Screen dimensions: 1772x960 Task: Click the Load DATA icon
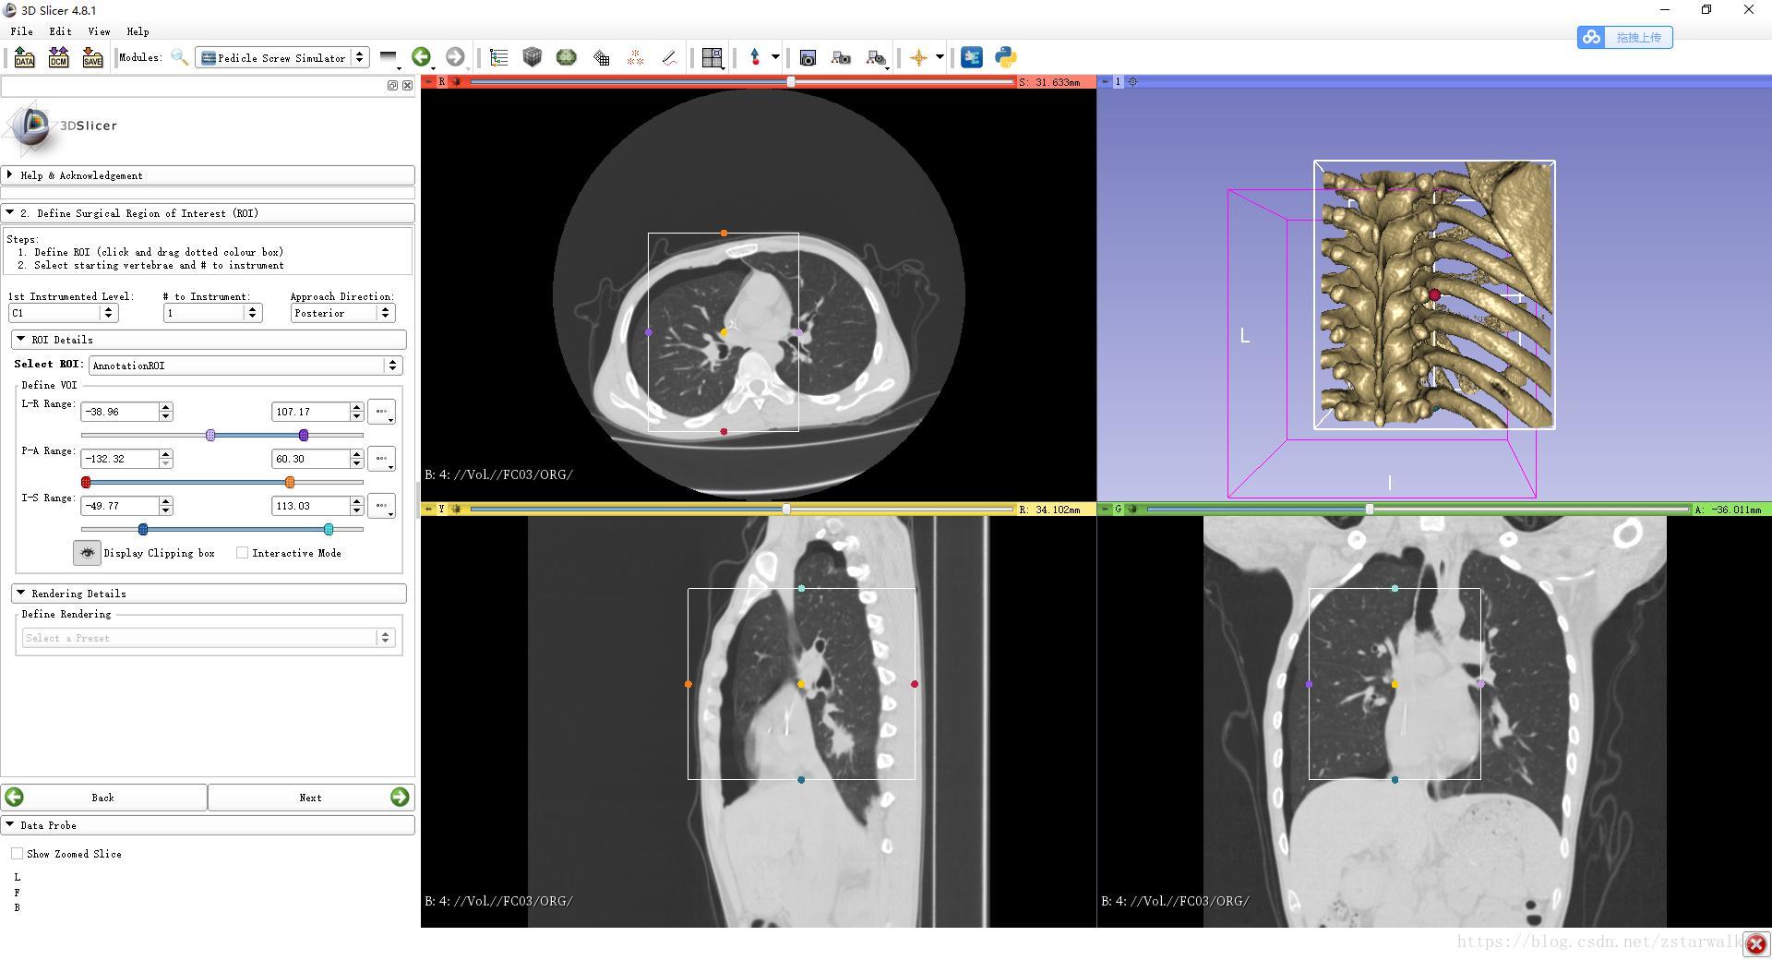point(25,57)
